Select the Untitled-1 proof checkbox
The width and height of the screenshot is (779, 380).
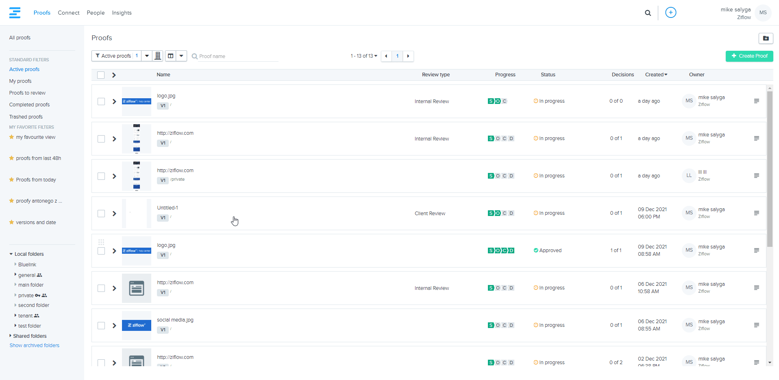(x=101, y=214)
